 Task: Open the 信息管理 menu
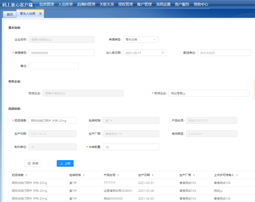(46, 4)
